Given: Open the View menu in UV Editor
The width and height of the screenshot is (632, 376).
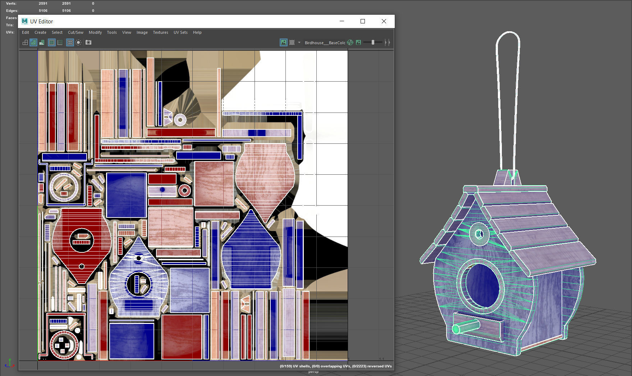Looking at the screenshot, I should (x=127, y=32).
